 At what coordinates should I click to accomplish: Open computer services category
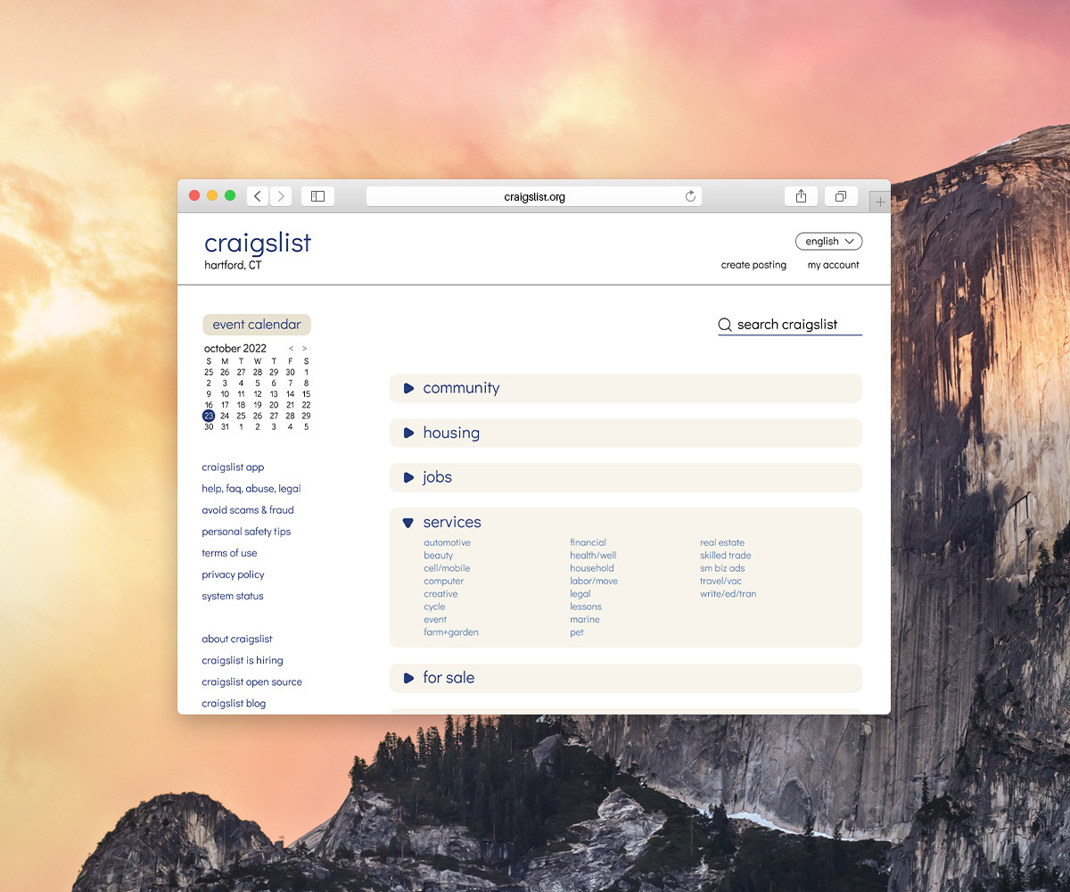pos(444,581)
